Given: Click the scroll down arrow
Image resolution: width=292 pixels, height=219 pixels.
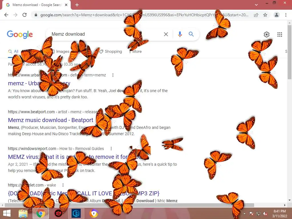Looking at the screenshot, I should [x=289, y=200].
